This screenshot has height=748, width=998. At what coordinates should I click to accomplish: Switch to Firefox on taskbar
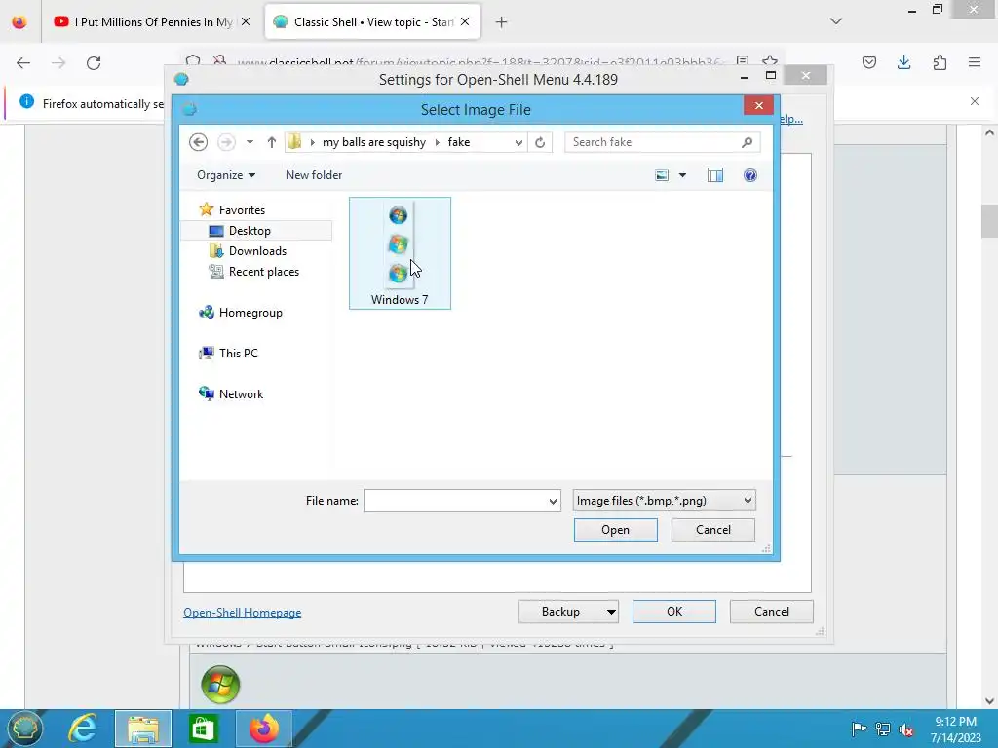[263, 729]
